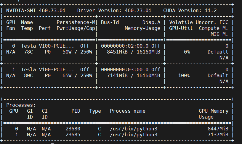Click bus id 00000000:03:00.0
Viewport: 242px width, 144px height.
tap(125, 69)
